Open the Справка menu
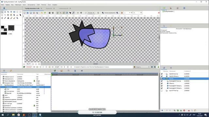 pyautogui.click(x=55, y=5)
